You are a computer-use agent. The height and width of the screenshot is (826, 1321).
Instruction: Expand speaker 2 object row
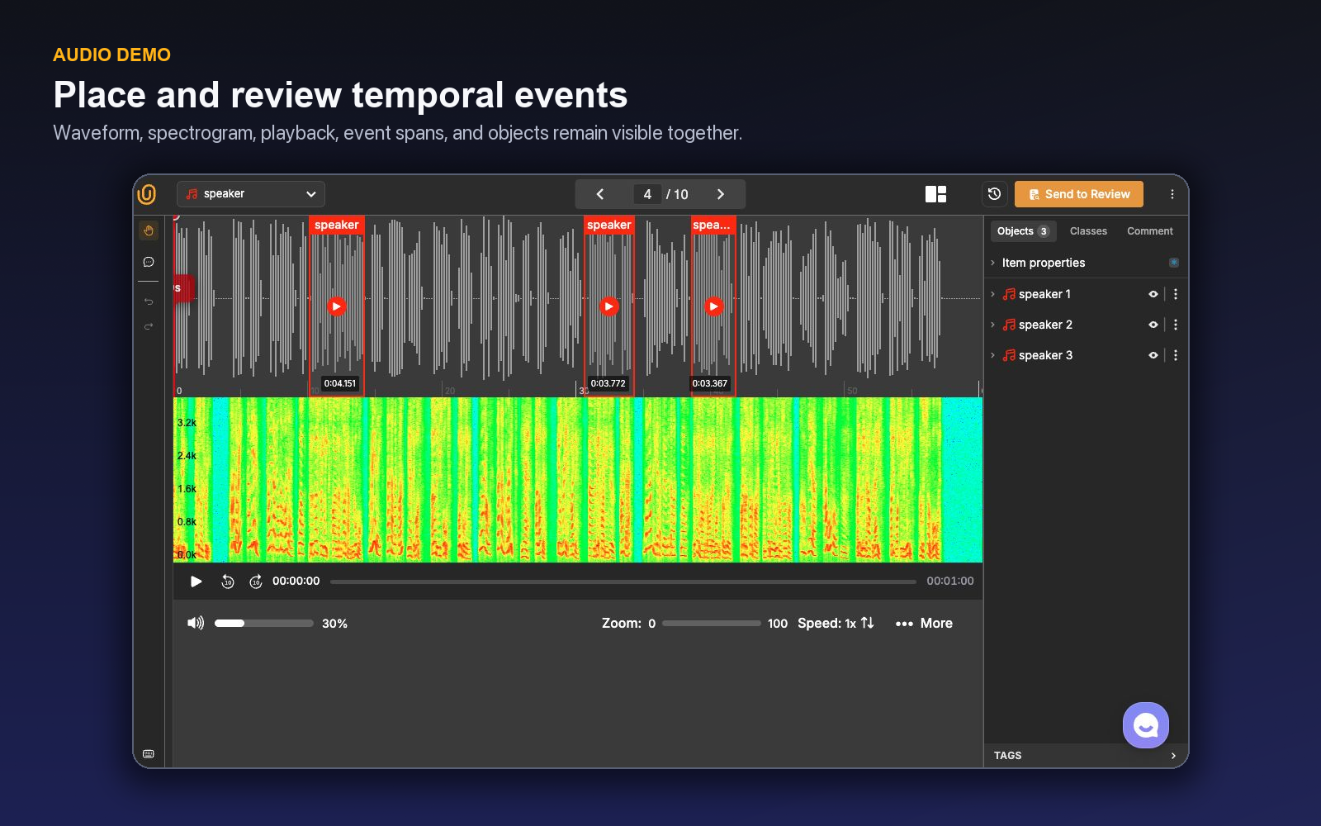[x=992, y=325]
